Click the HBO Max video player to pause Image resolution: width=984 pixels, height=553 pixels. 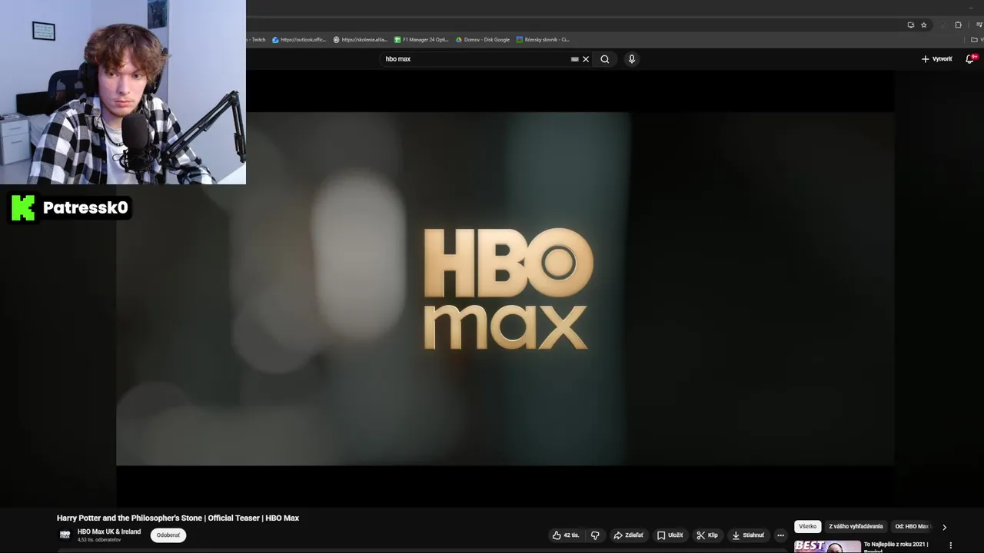505,289
